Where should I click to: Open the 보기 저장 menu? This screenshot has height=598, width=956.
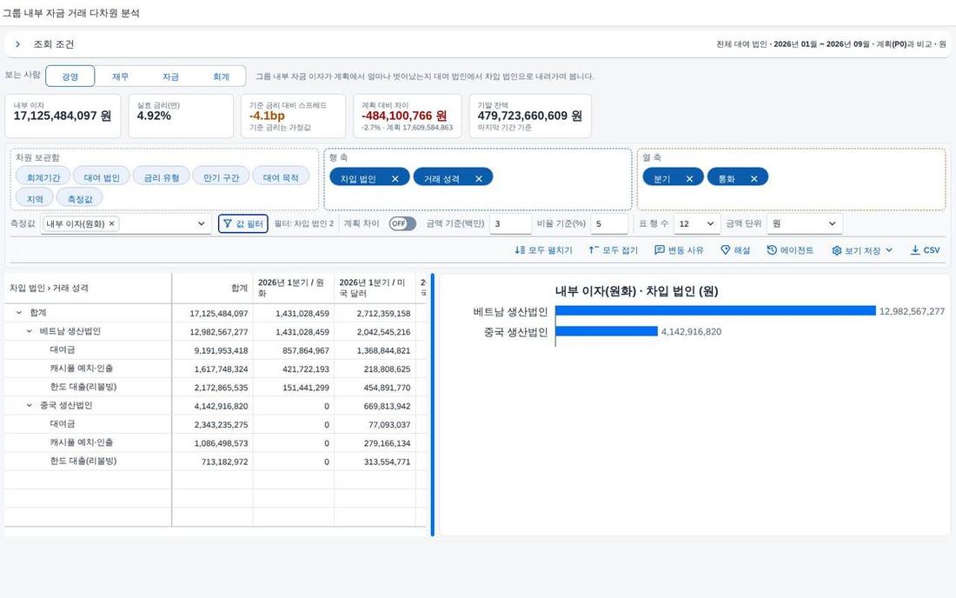[862, 250]
